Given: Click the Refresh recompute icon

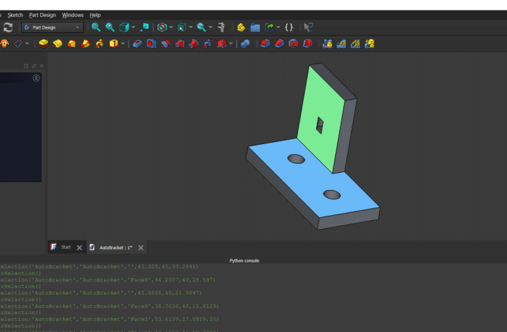Looking at the screenshot, I should tap(8, 27).
